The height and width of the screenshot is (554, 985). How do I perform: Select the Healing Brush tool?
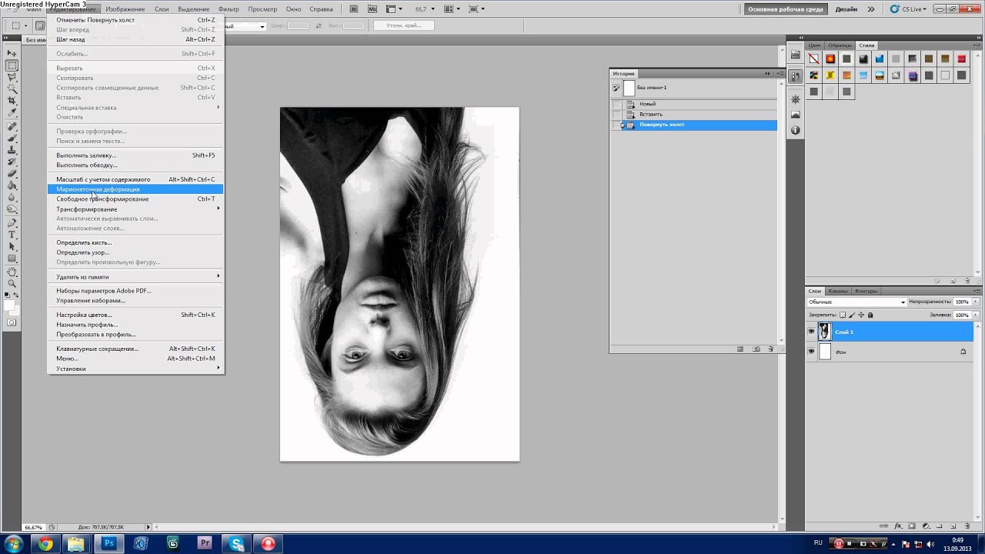click(12, 126)
